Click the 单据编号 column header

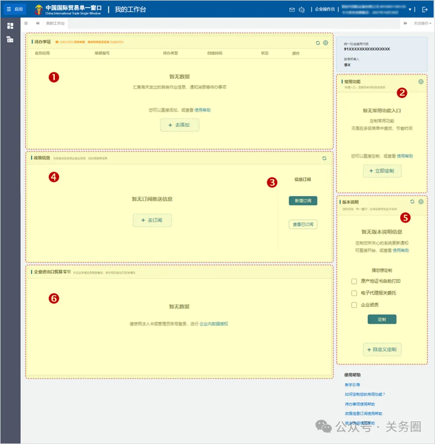click(x=102, y=53)
